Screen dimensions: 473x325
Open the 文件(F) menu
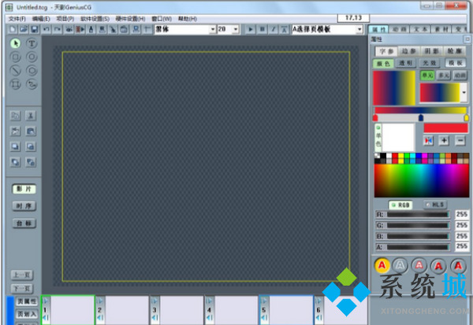click(x=17, y=17)
